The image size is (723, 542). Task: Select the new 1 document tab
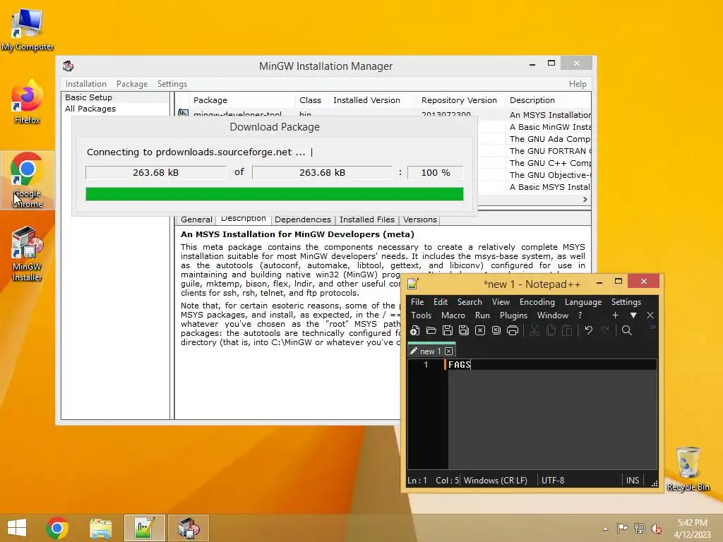[431, 351]
